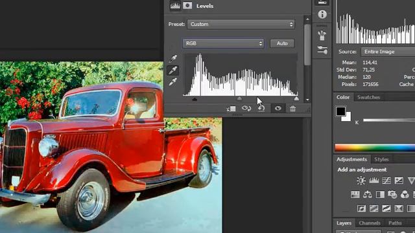This screenshot has height=233, width=415.
Task: Click the midtone gamma slider handle
Action: [x=239, y=99]
